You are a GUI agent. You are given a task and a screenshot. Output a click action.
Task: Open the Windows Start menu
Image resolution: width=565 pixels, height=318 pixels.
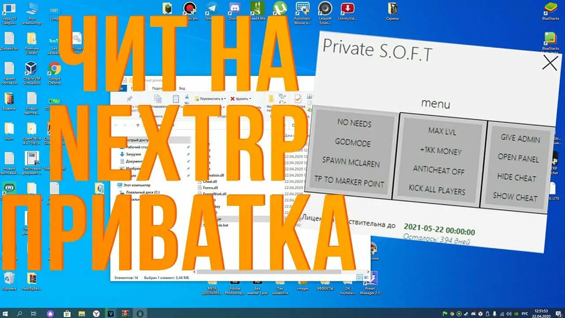pos(6,313)
